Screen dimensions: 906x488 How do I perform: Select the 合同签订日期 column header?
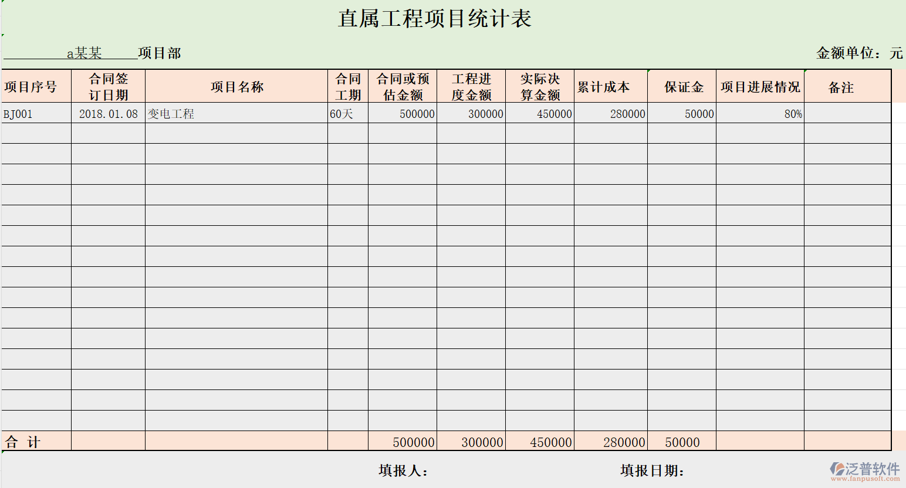click(x=107, y=86)
